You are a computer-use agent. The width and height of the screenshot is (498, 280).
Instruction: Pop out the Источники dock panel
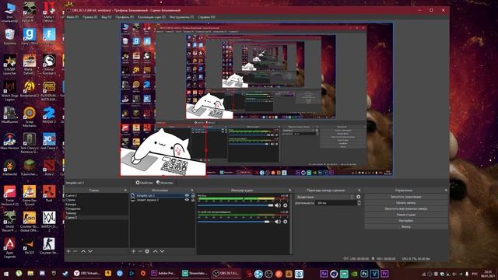192,190
